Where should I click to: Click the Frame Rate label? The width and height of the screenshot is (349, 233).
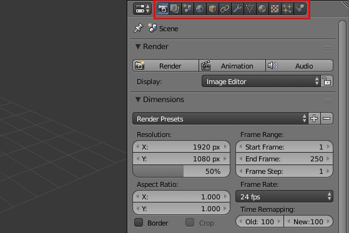click(x=259, y=184)
